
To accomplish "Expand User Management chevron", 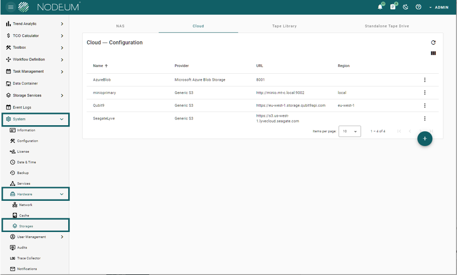I will pos(62,237).
